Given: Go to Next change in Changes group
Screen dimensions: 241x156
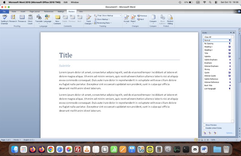Looking at the screenshot, I should [141, 19].
